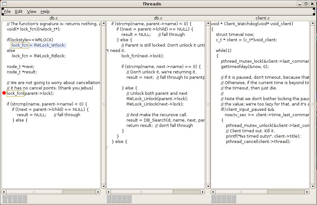Open the Help menu
This screenshot has width=317, height=205.
click(x=45, y=11)
